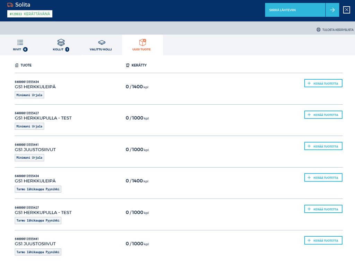The width and height of the screenshot is (355, 264).
Task: Click the Uusi tuote box icon
Action: 142,42
